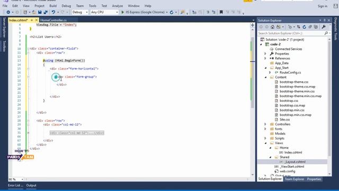Viewport: 339px width, 191px height.
Task: Open the editor zoom level dropdown
Action: pos(22,179)
